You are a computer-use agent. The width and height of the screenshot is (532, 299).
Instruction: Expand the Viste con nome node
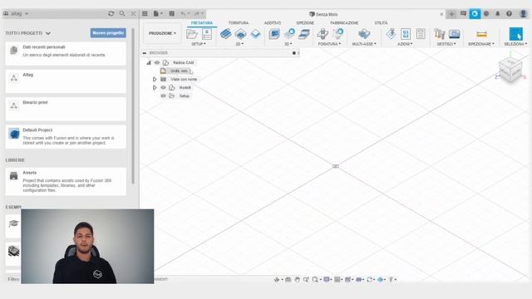pyautogui.click(x=155, y=80)
